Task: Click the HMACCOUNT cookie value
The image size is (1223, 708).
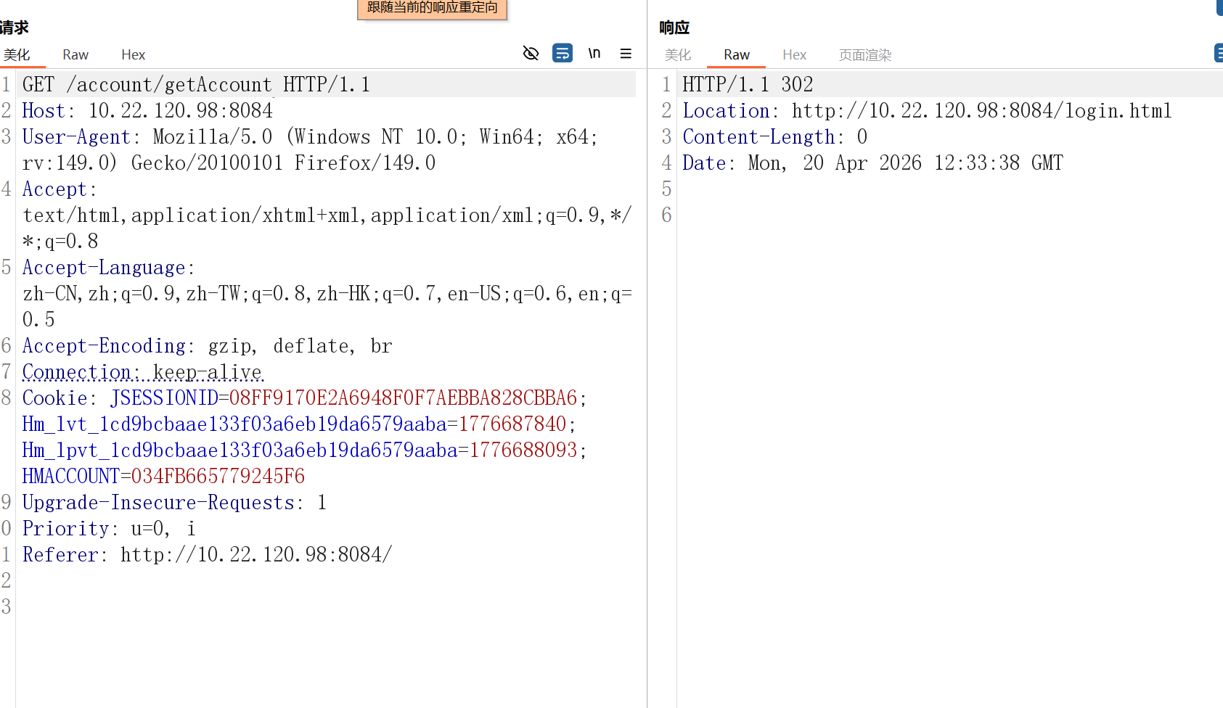Action: pyautogui.click(x=218, y=477)
